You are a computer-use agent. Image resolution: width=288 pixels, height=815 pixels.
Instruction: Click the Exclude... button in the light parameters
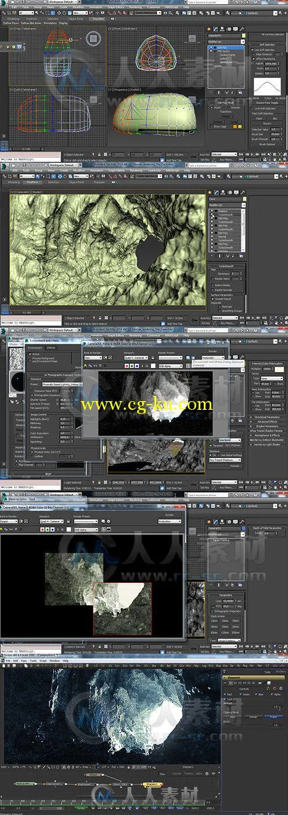[x=236, y=466]
